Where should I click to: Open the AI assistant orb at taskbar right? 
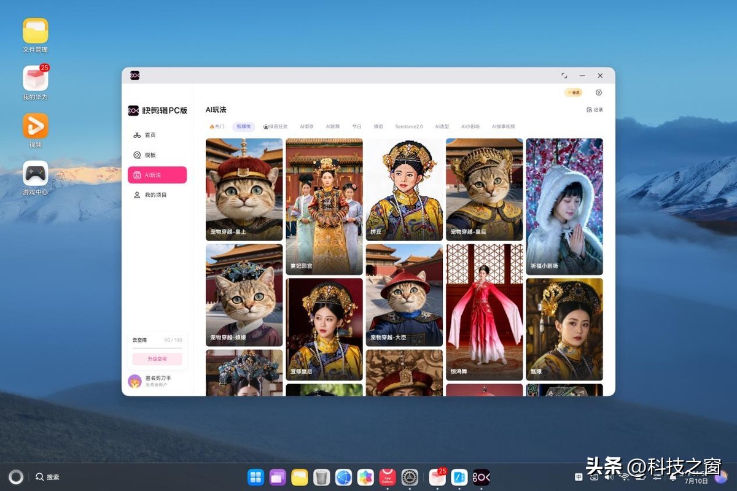click(x=720, y=477)
